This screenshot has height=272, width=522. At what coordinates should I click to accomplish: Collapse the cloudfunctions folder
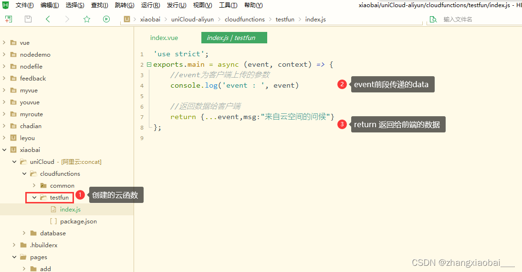pos(24,173)
